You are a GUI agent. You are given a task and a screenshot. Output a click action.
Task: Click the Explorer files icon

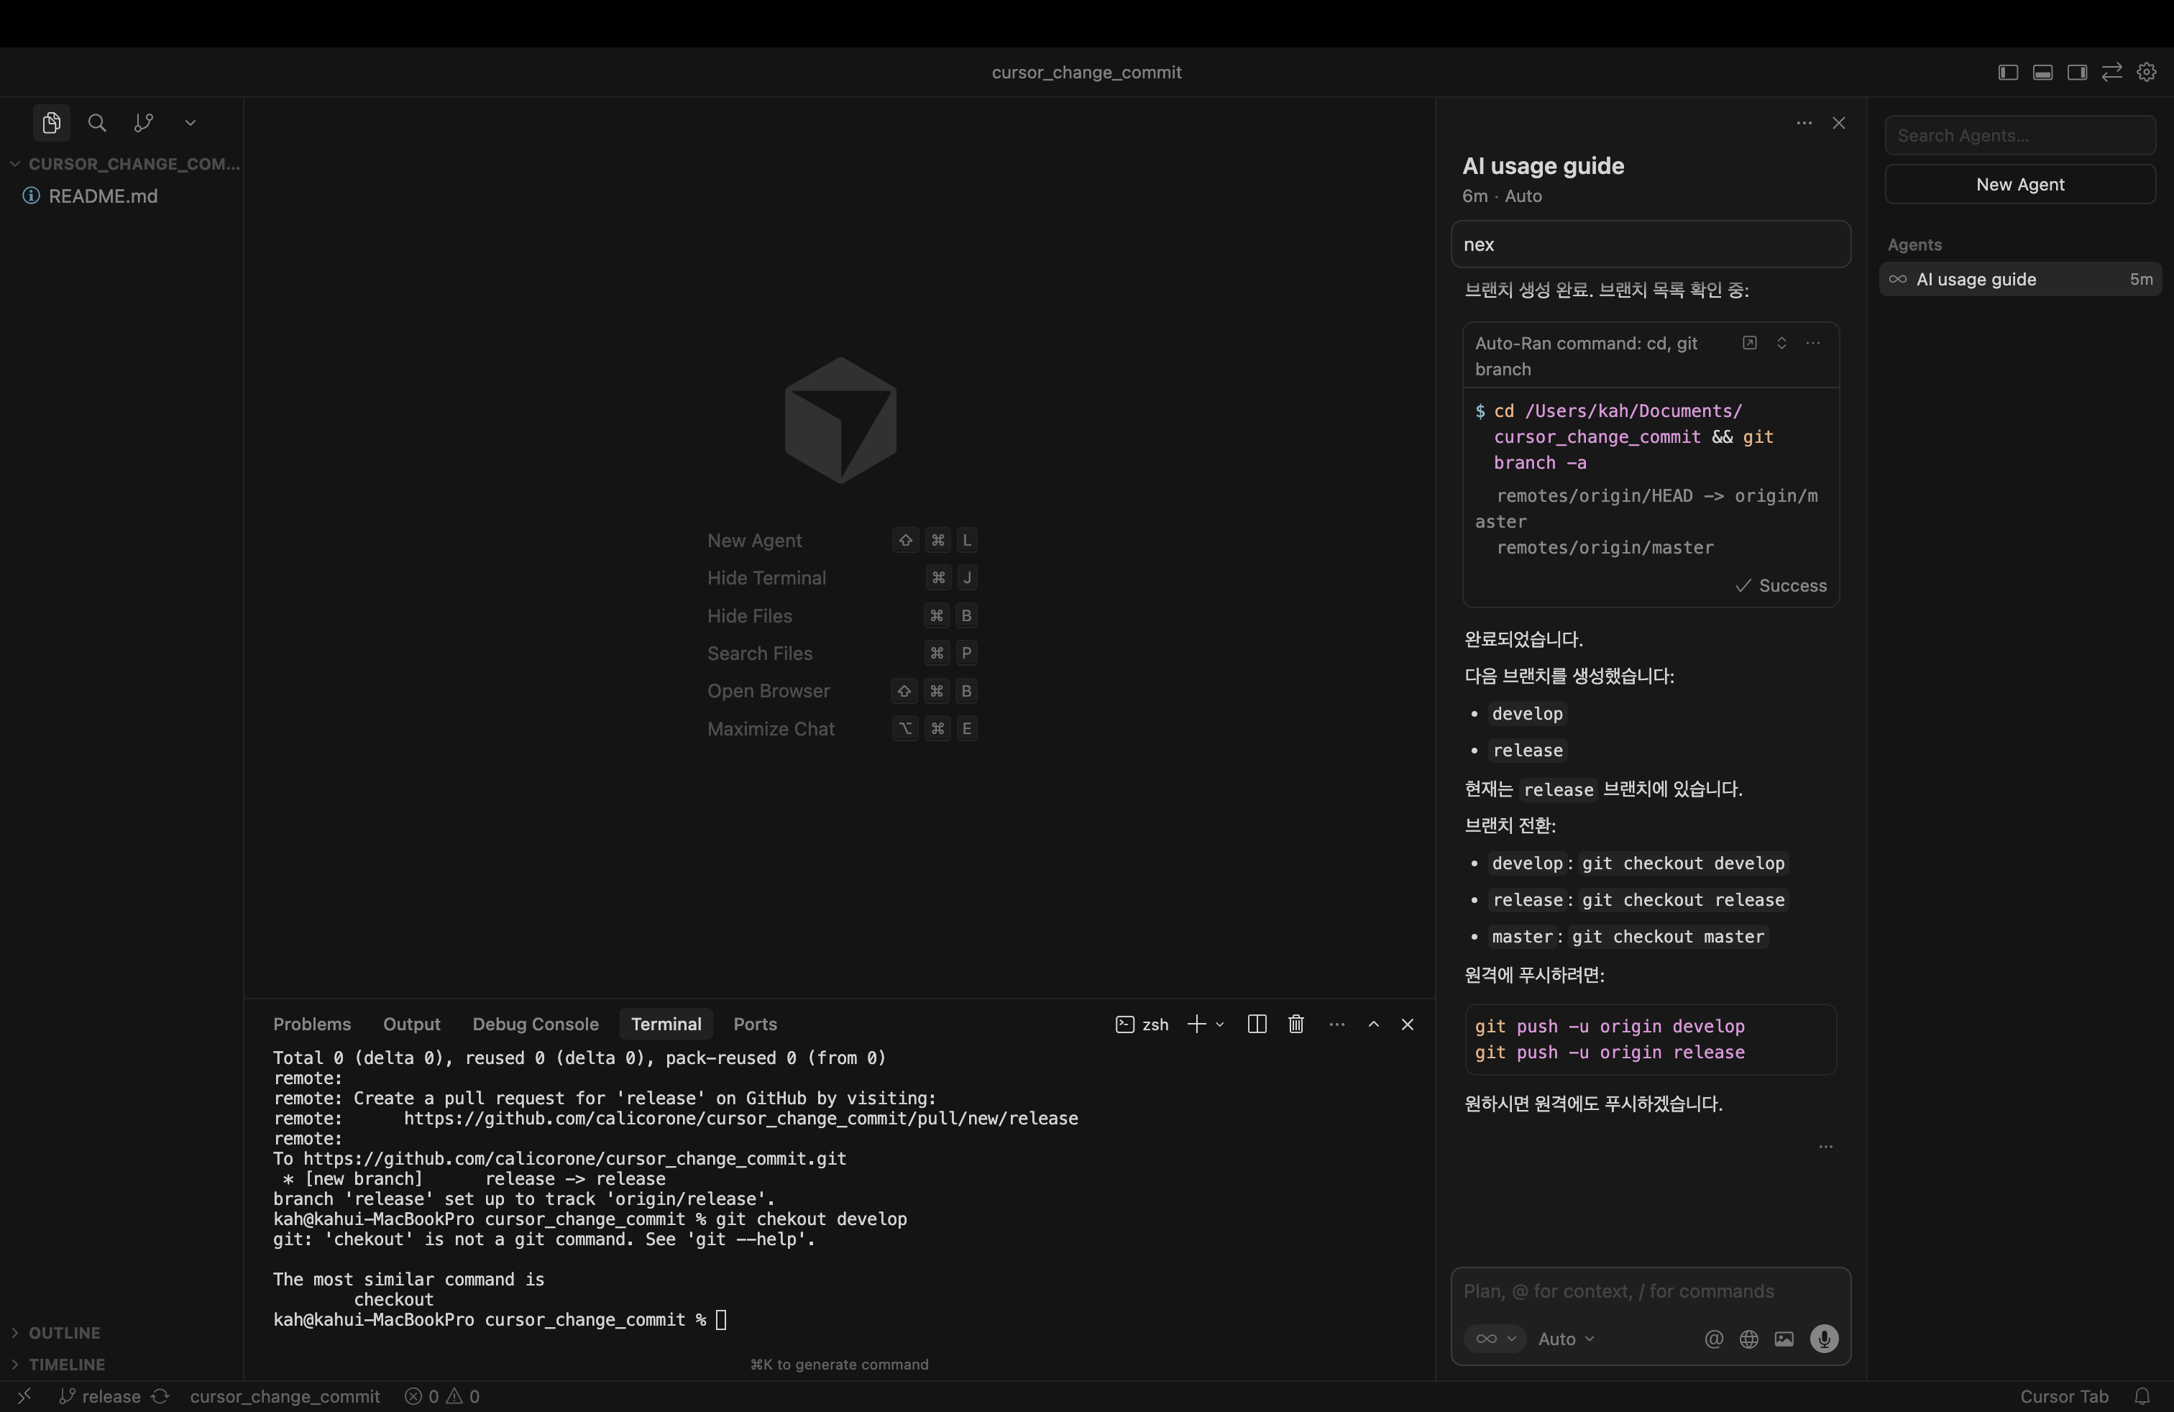[51, 122]
